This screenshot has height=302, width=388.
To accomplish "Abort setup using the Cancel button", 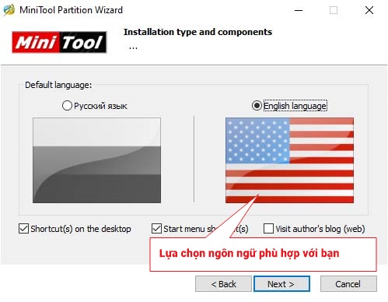I will [x=348, y=284].
